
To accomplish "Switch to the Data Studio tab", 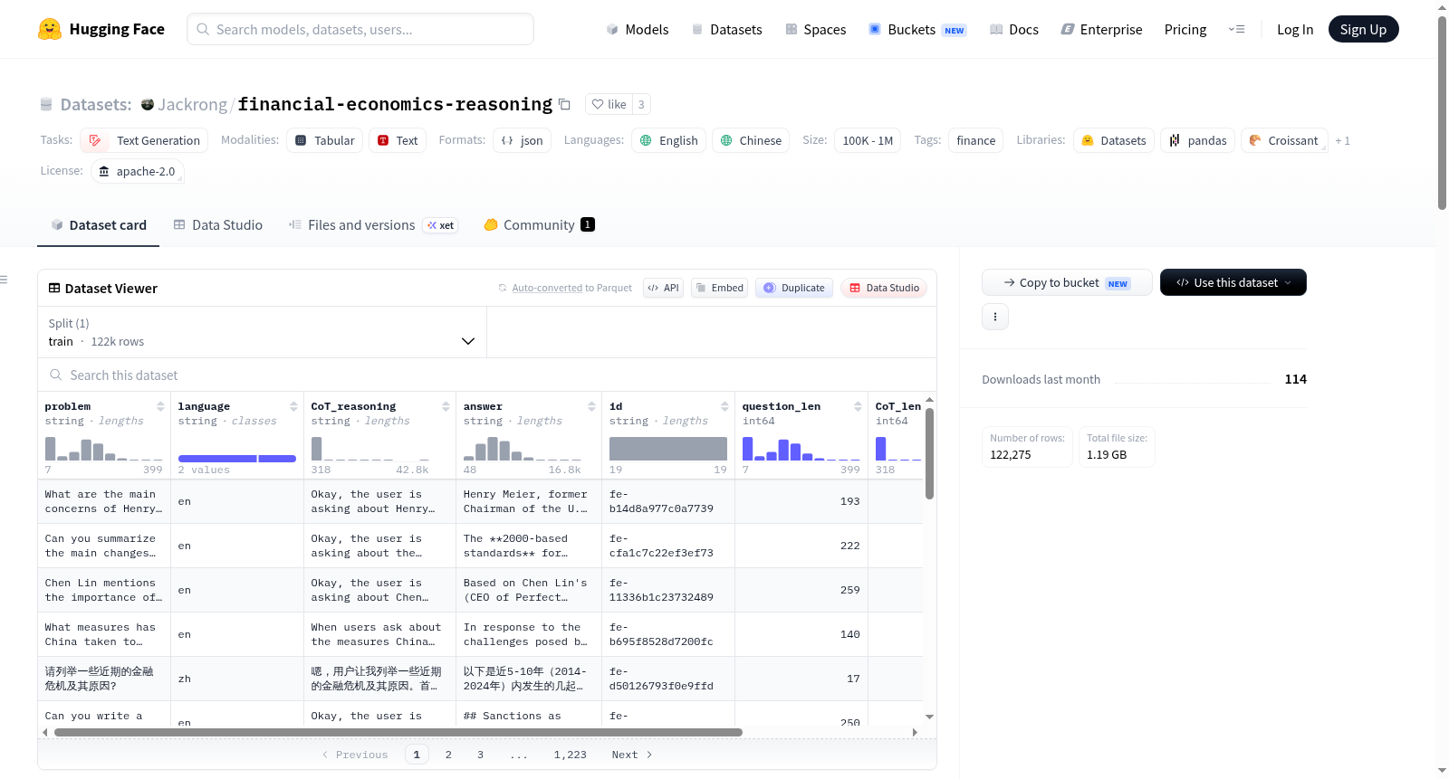I will point(218,225).
